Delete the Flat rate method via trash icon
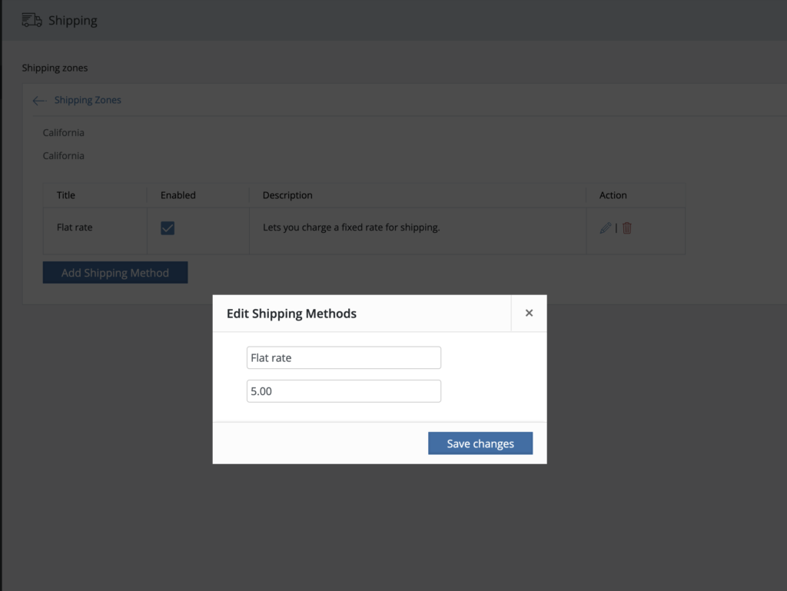This screenshot has width=787, height=591. pyautogui.click(x=627, y=228)
